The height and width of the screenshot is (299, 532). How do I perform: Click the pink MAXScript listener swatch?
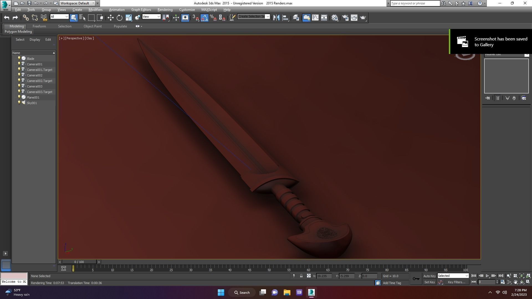14,276
